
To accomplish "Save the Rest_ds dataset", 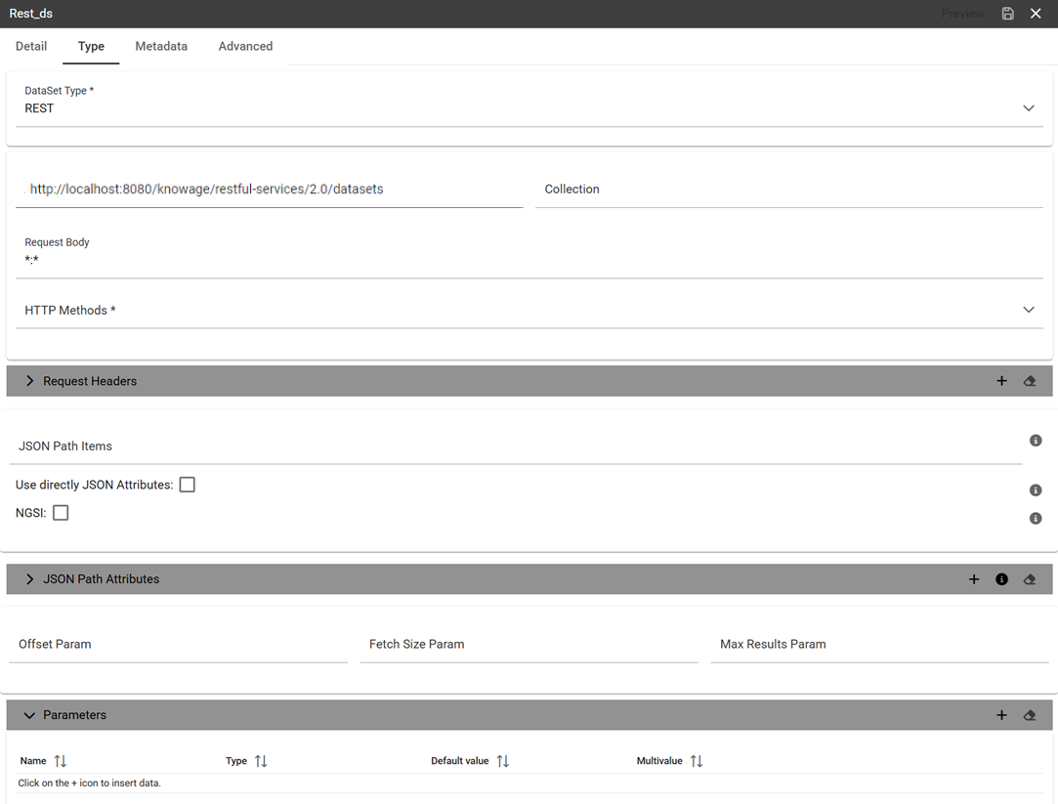I will click(1007, 14).
